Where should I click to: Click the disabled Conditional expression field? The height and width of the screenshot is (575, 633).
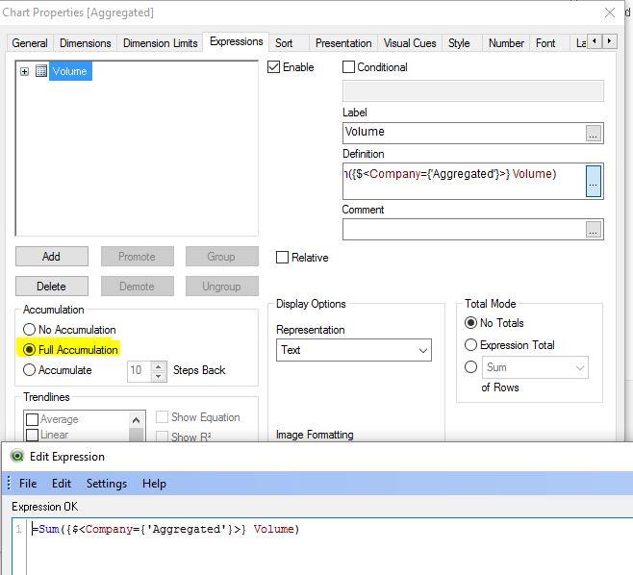473,90
